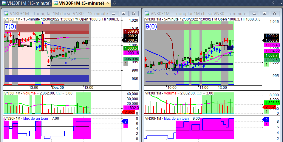Click the 5-minute chart header with Open 1008.3

203,19
